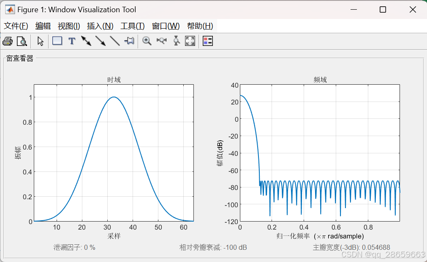Select the Insert Line tool

114,41
